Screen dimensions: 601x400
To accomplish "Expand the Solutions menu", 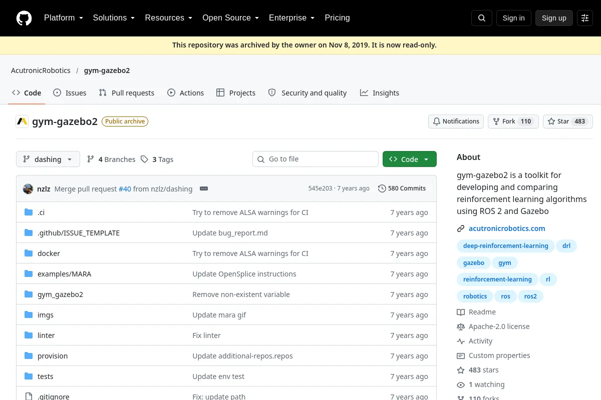I will pos(114,18).
